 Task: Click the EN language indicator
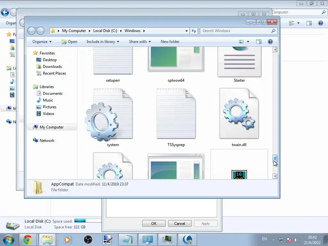(264, 239)
